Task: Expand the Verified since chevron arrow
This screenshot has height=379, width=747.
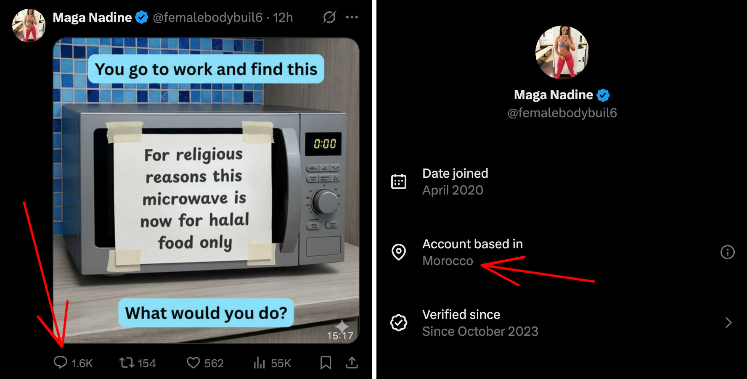Action: click(728, 323)
